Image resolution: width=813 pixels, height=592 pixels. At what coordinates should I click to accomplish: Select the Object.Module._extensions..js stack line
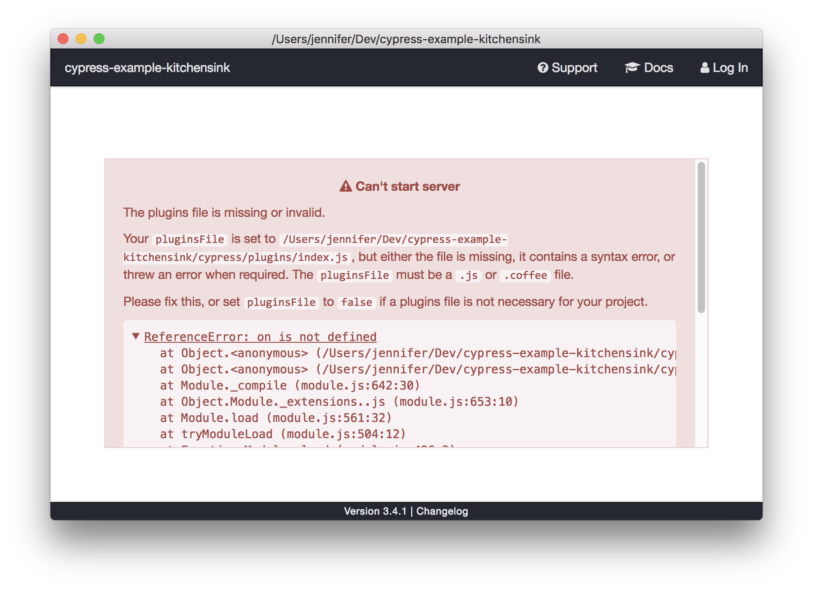point(339,402)
